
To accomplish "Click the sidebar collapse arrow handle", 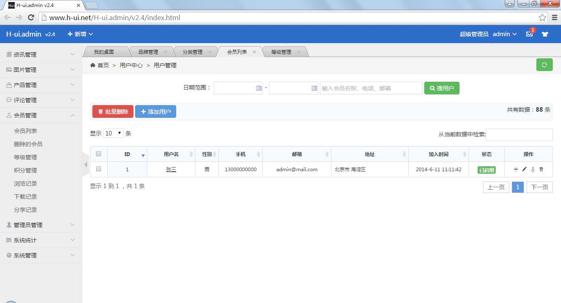I will click(85, 164).
